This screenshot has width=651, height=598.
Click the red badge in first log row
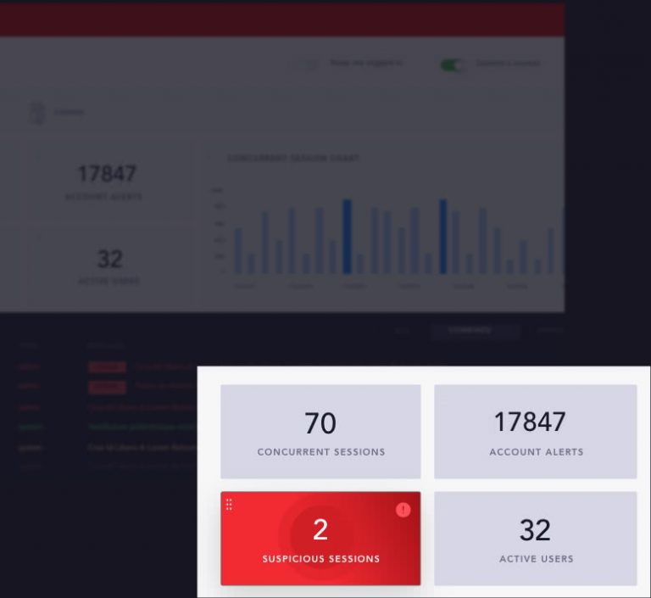tap(107, 367)
